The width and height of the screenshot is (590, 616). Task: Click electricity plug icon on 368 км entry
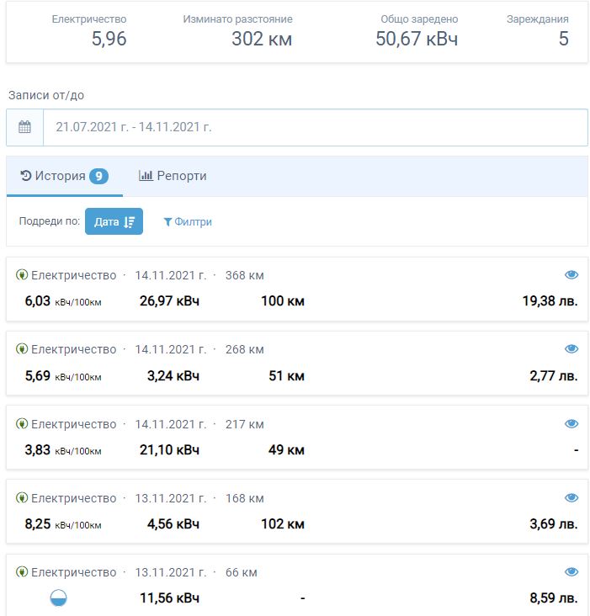tap(22, 275)
